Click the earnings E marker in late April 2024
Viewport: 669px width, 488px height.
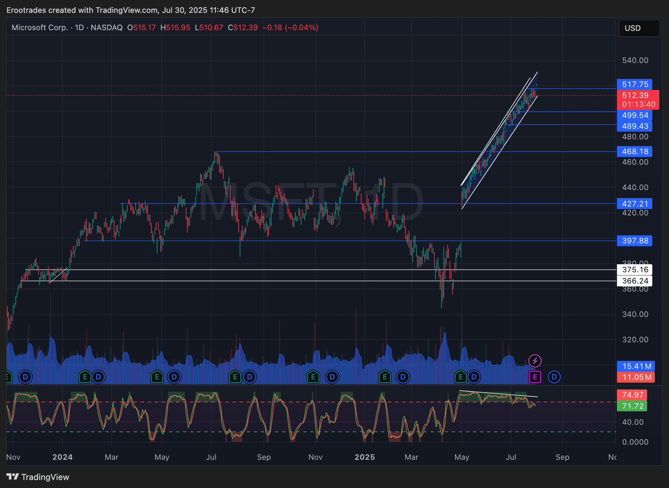coord(157,377)
